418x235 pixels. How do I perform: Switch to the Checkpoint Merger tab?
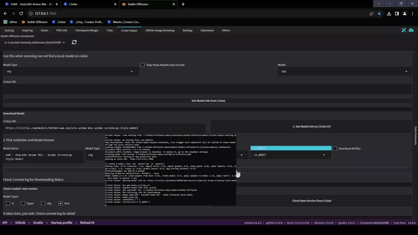click(87, 30)
